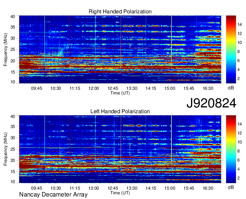
Task: Click the 25 MHz tick on Left Handed plot
Action: (x=13, y=149)
